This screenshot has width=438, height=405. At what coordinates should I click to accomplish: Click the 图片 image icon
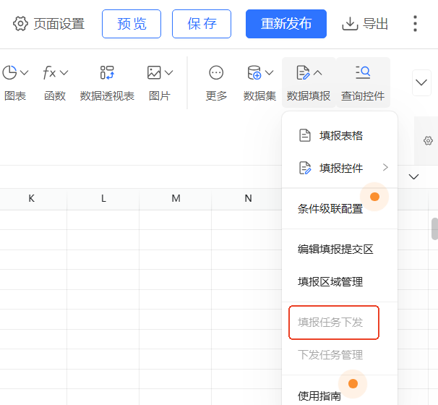pyautogui.click(x=160, y=82)
